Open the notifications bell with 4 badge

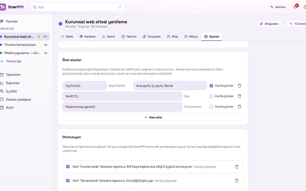295,7
